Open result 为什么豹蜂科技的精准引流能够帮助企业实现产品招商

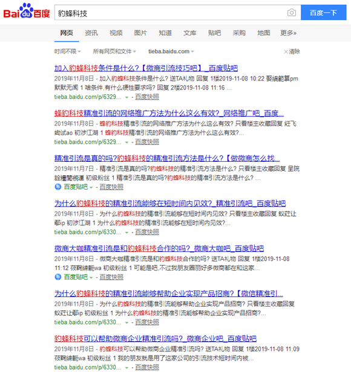click(169, 293)
